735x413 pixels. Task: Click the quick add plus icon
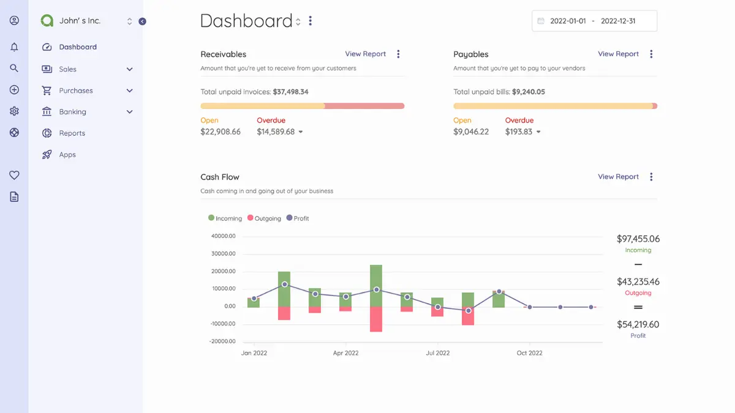click(x=14, y=90)
